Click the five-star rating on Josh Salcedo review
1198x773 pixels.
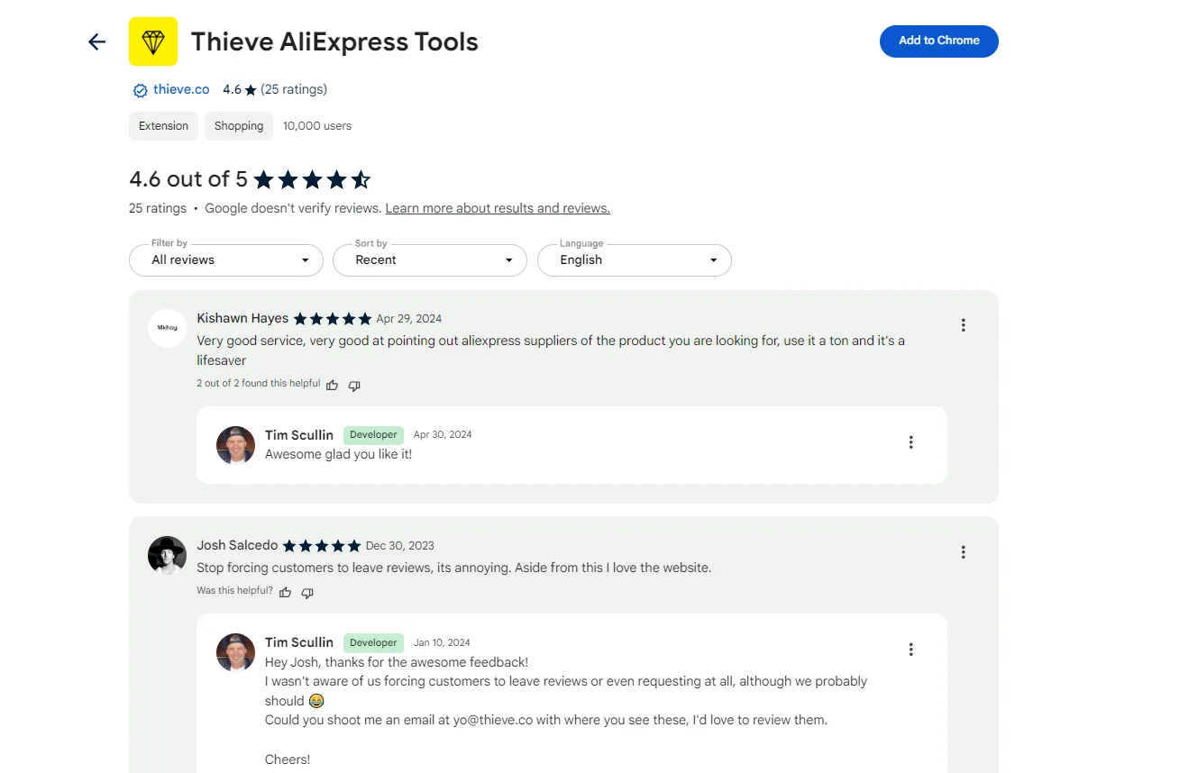click(x=322, y=546)
